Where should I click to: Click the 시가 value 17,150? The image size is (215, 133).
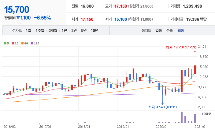[x=87, y=19]
